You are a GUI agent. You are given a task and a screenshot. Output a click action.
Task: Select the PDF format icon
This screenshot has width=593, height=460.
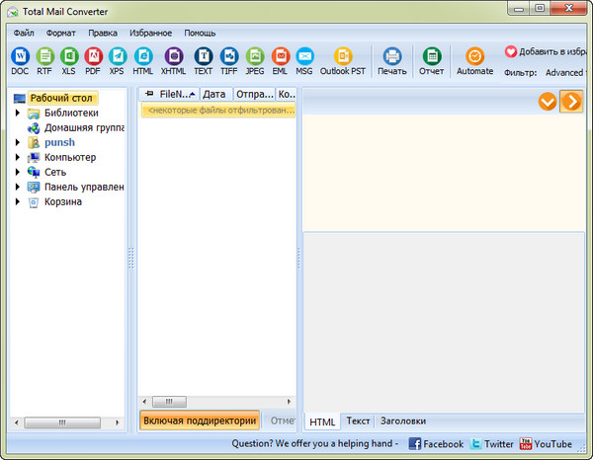point(93,57)
